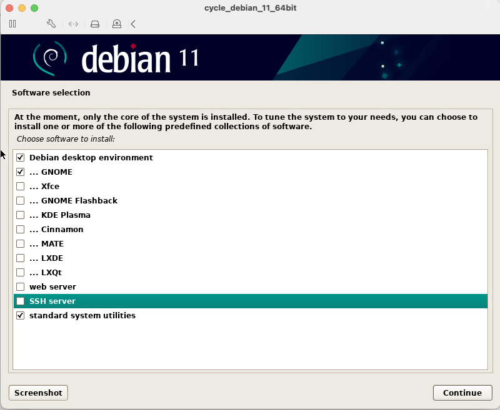Select the 'web server' row text
The image size is (500, 410).
pyautogui.click(x=53, y=287)
